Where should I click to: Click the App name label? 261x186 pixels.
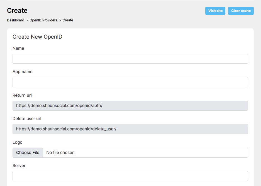click(x=23, y=72)
